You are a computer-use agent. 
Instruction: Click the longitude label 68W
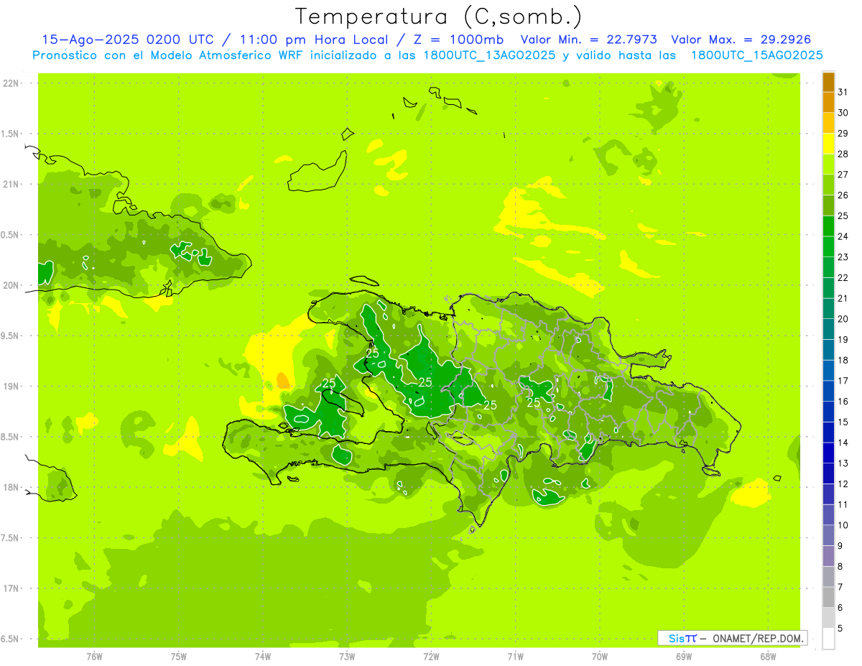[768, 657]
